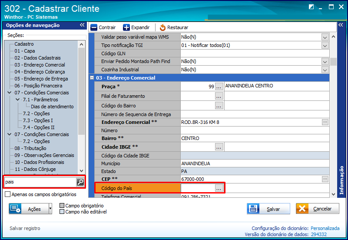
Task: Click data dictionary version 294332 link
Action: click(x=319, y=234)
